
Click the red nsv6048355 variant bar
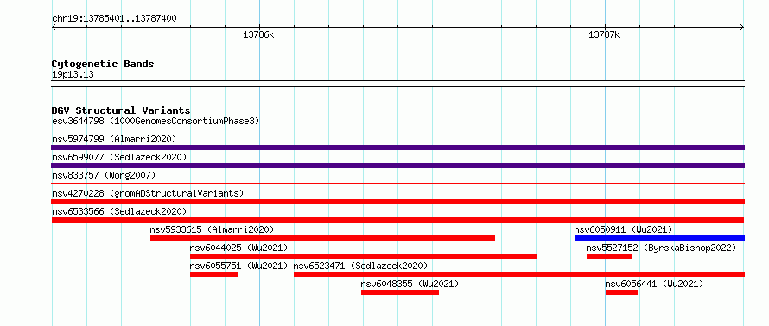(x=400, y=292)
